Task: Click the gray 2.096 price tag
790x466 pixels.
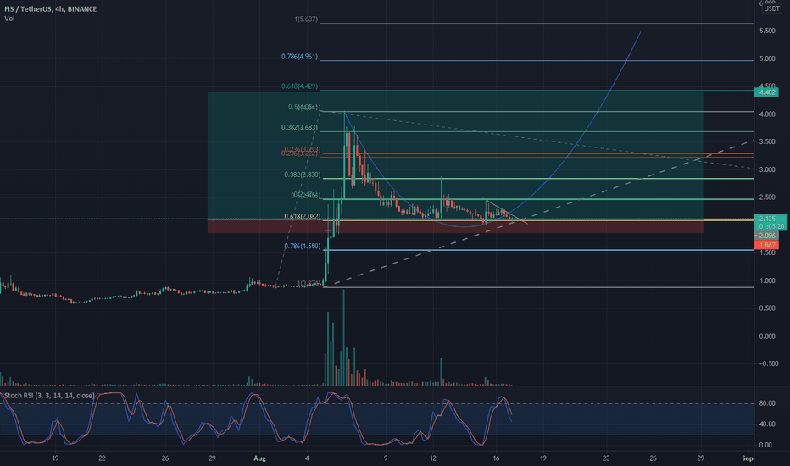Action: pyautogui.click(x=766, y=236)
